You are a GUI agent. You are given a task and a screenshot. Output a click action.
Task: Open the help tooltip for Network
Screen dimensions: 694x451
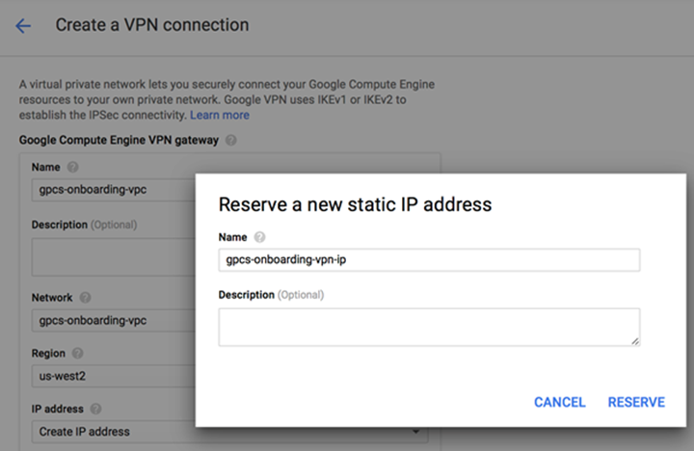click(x=86, y=298)
